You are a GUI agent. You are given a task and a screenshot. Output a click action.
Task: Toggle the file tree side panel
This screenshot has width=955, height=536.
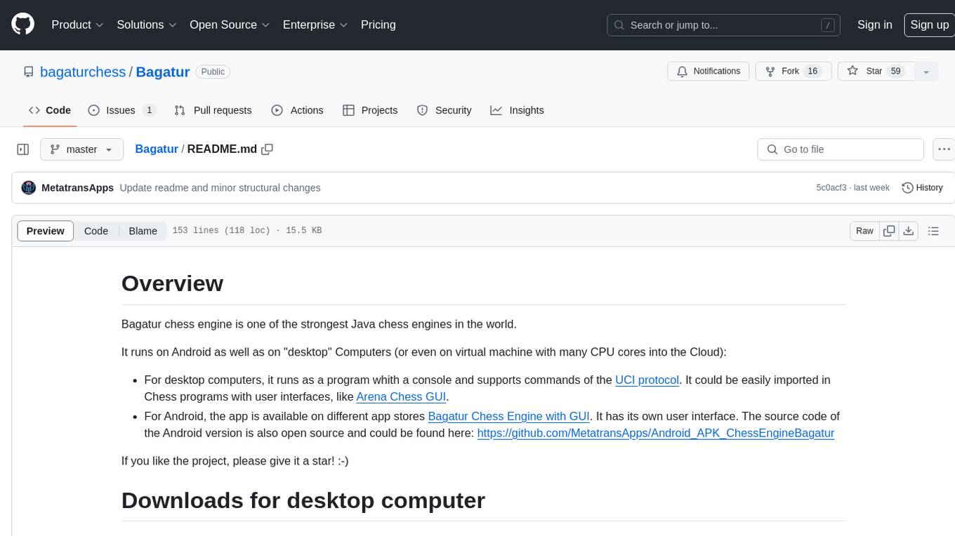pyautogui.click(x=22, y=149)
